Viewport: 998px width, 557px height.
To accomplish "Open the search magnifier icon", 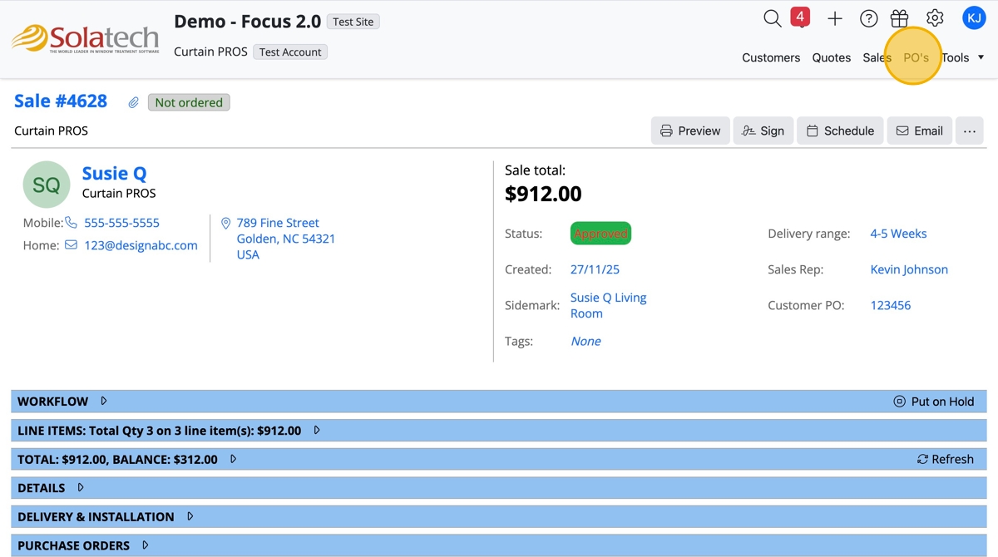I will pyautogui.click(x=773, y=18).
